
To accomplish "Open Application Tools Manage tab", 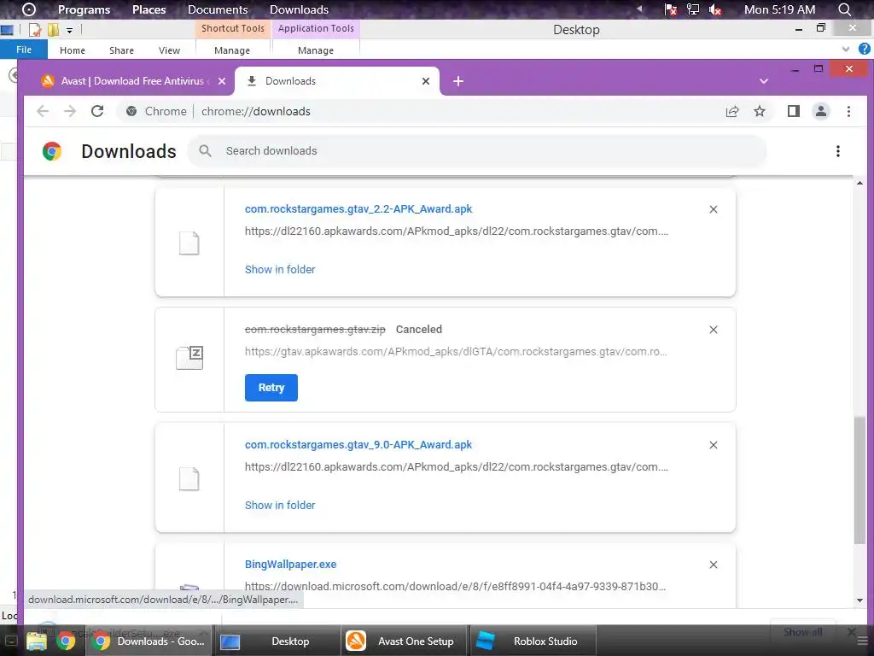I will click(x=316, y=50).
